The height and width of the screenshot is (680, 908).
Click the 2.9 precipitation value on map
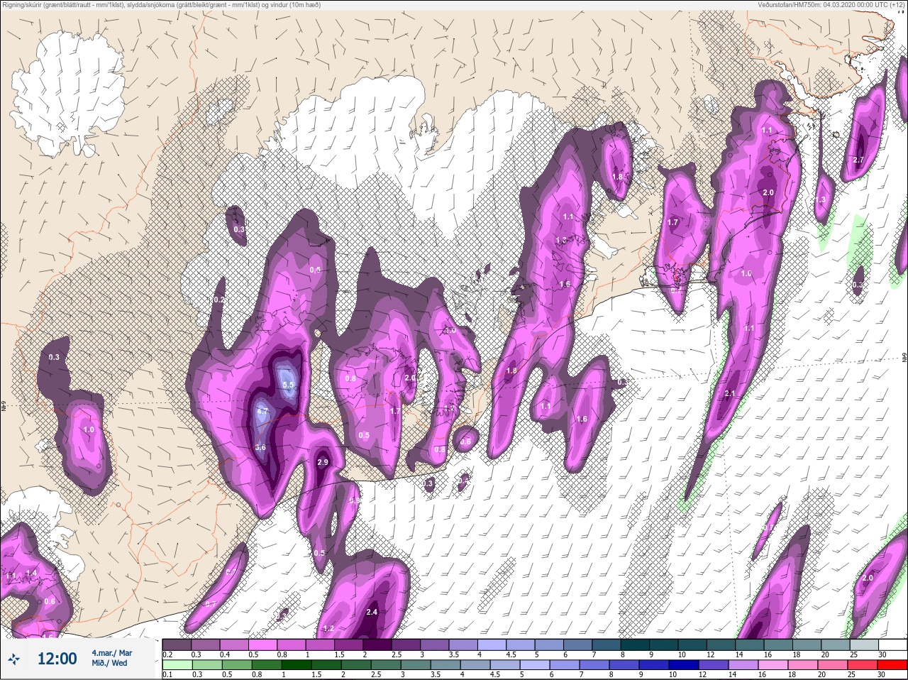(323, 462)
